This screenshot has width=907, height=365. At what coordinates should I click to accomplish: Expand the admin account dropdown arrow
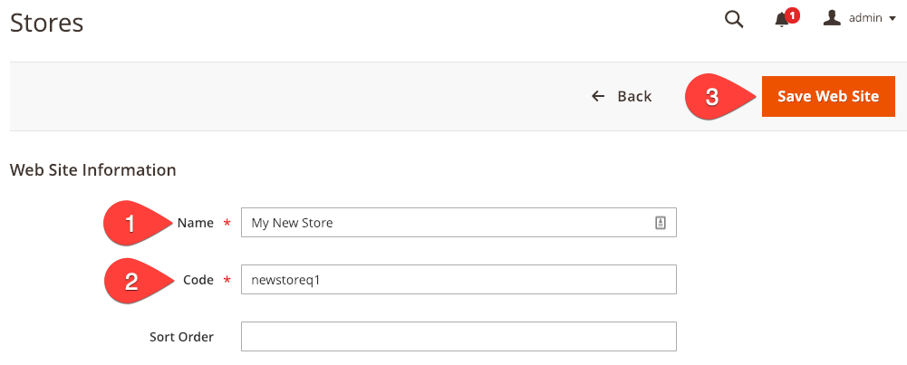[892, 19]
